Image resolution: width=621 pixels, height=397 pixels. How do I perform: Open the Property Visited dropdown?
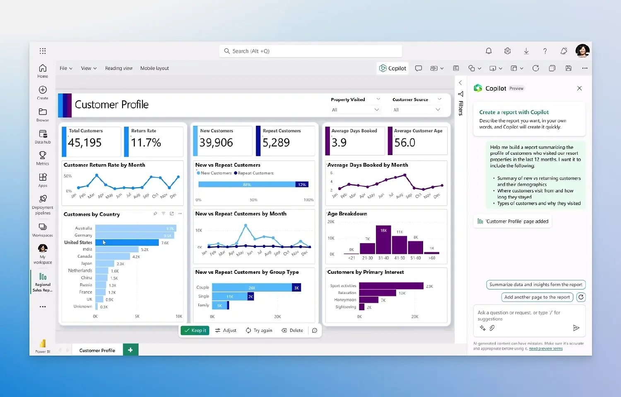[x=355, y=110]
